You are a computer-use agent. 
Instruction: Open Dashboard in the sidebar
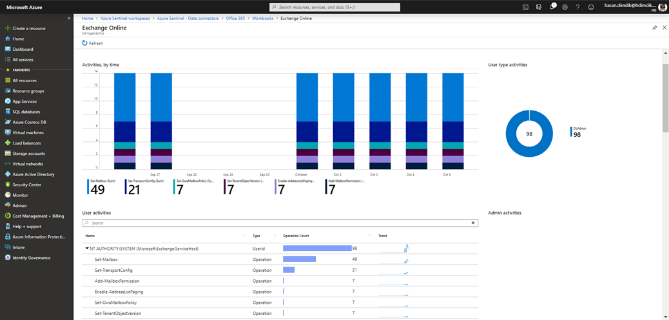[x=23, y=49]
